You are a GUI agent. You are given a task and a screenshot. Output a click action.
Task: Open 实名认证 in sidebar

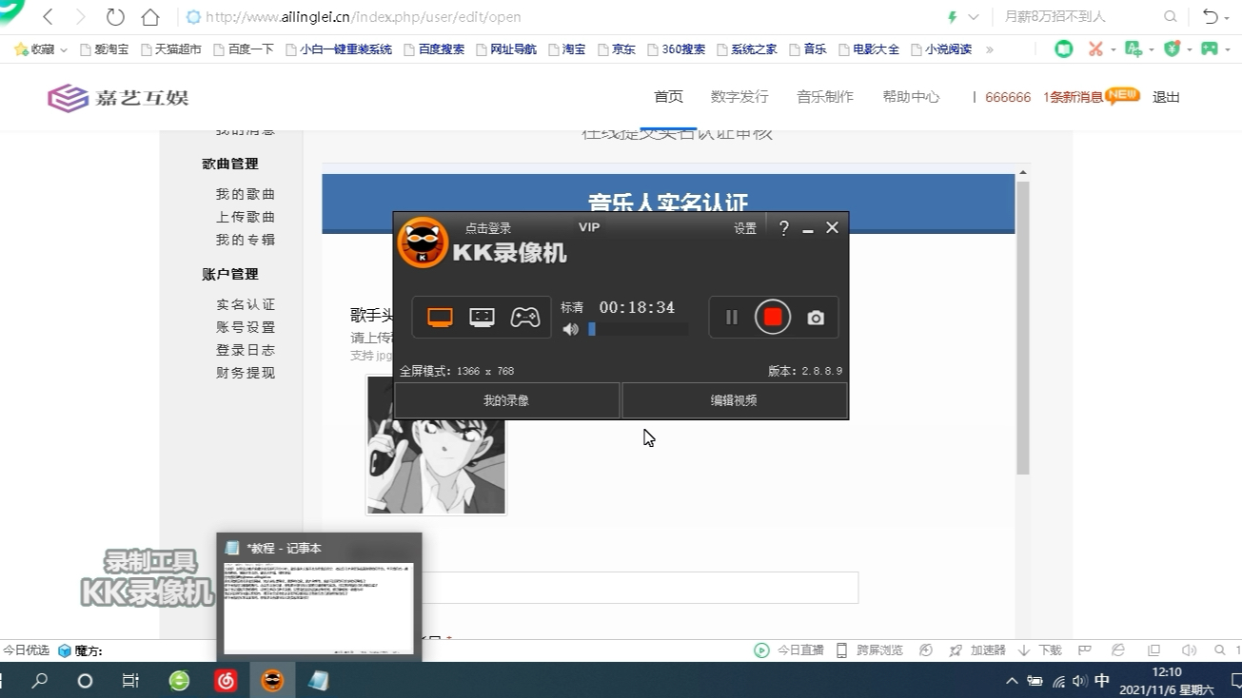[x=246, y=304]
